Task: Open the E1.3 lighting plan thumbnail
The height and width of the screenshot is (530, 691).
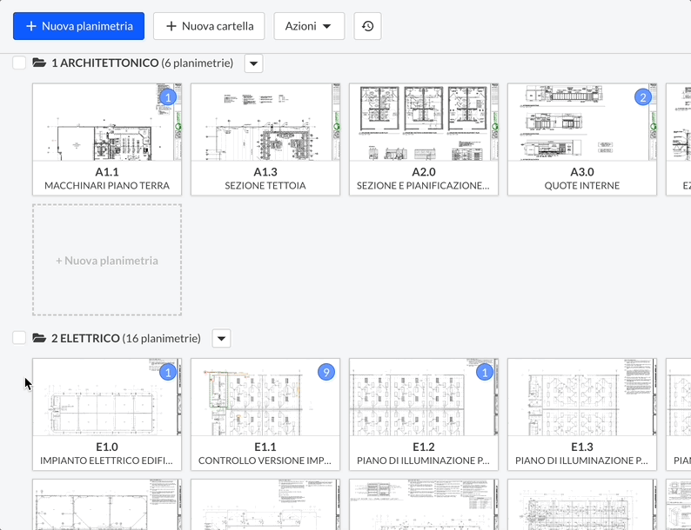Action: pyautogui.click(x=582, y=397)
